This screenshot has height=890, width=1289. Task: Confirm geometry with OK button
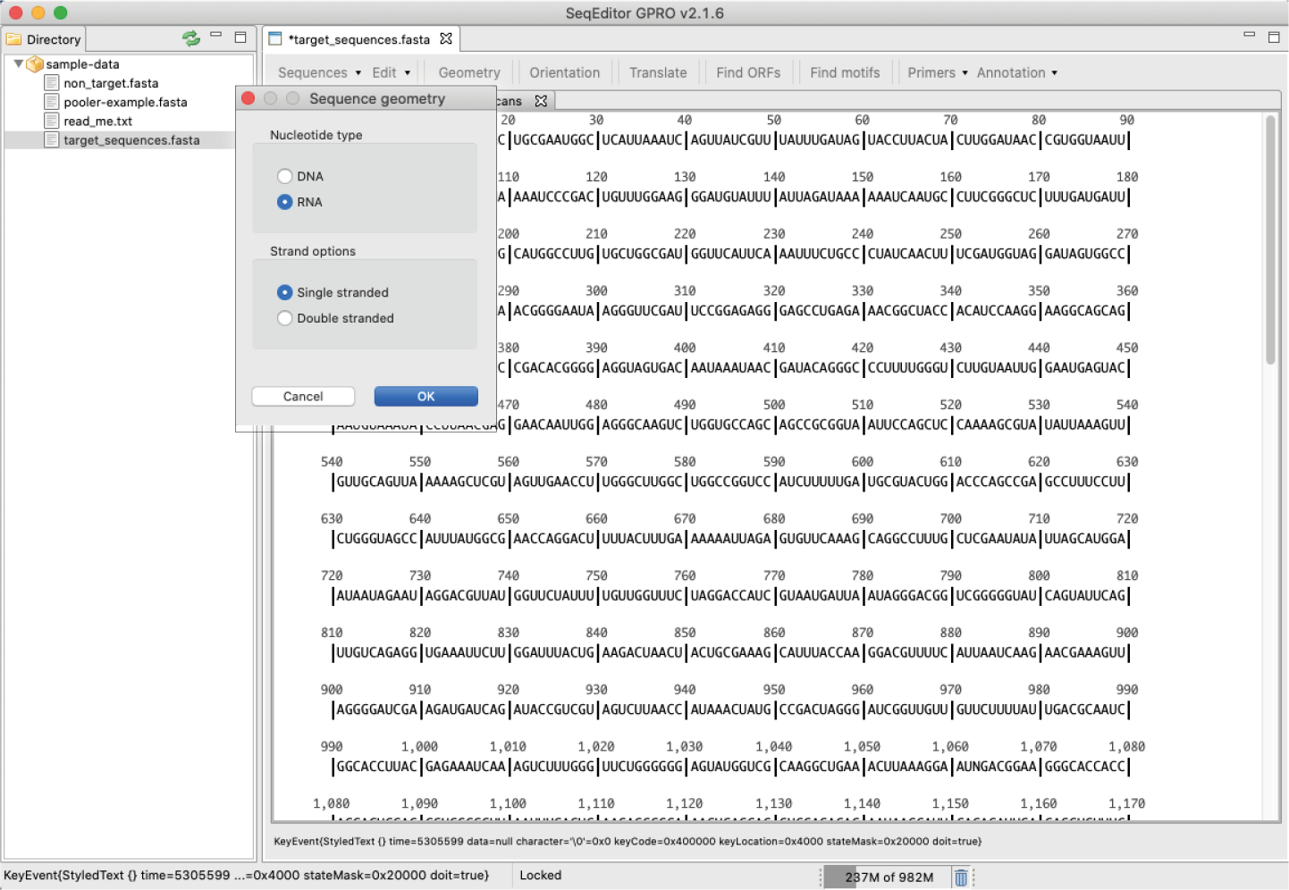tap(425, 397)
